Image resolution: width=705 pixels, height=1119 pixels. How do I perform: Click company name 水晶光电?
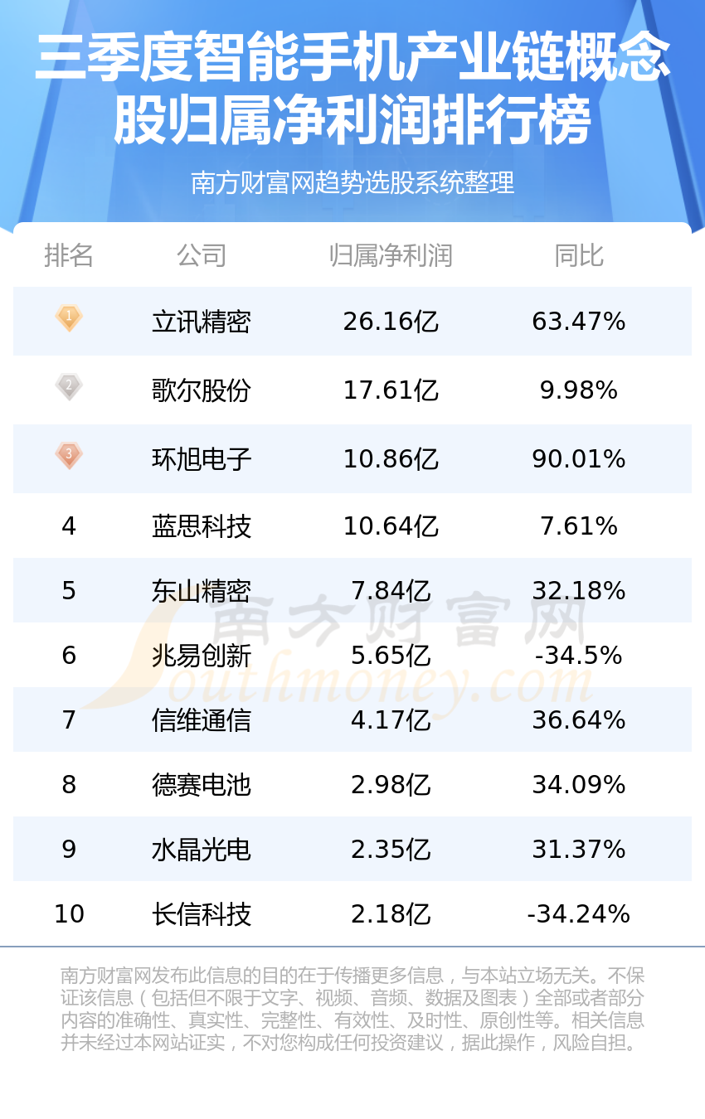point(202,850)
